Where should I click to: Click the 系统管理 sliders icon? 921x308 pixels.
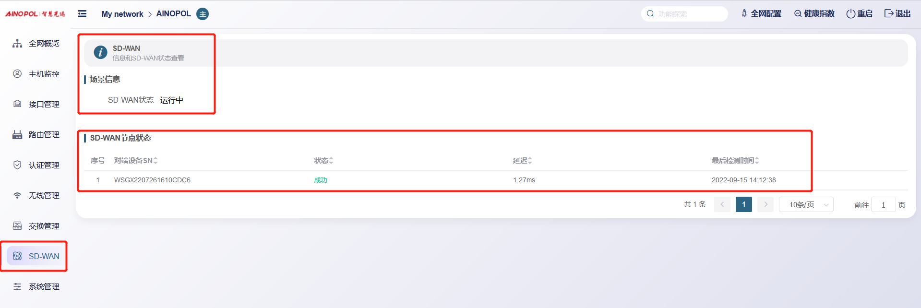(17, 286)
